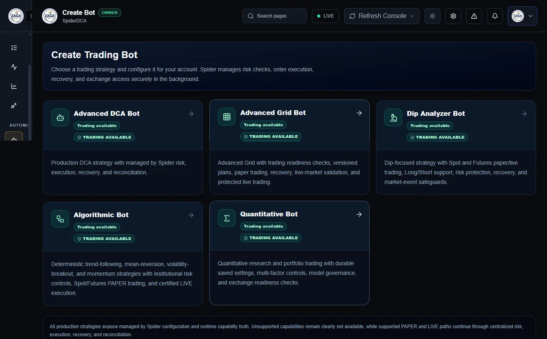
Task: Open Quantitative Bot via its arrow
Action: point(359,214)
